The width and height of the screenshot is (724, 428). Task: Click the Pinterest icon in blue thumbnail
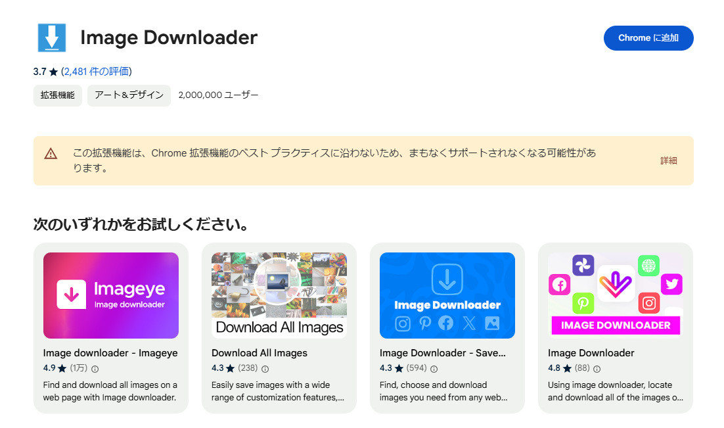425,323
